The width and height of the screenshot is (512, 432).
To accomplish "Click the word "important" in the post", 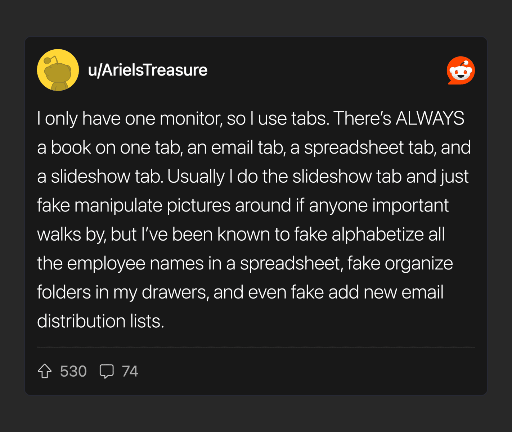I will click(x=410, y=205).
